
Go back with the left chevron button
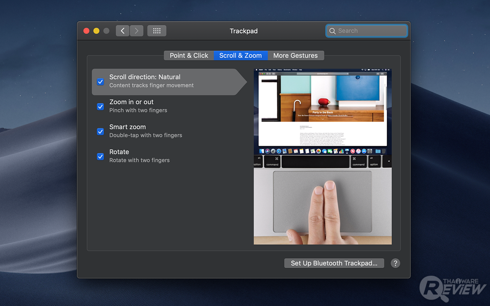[x=122, y=31]
